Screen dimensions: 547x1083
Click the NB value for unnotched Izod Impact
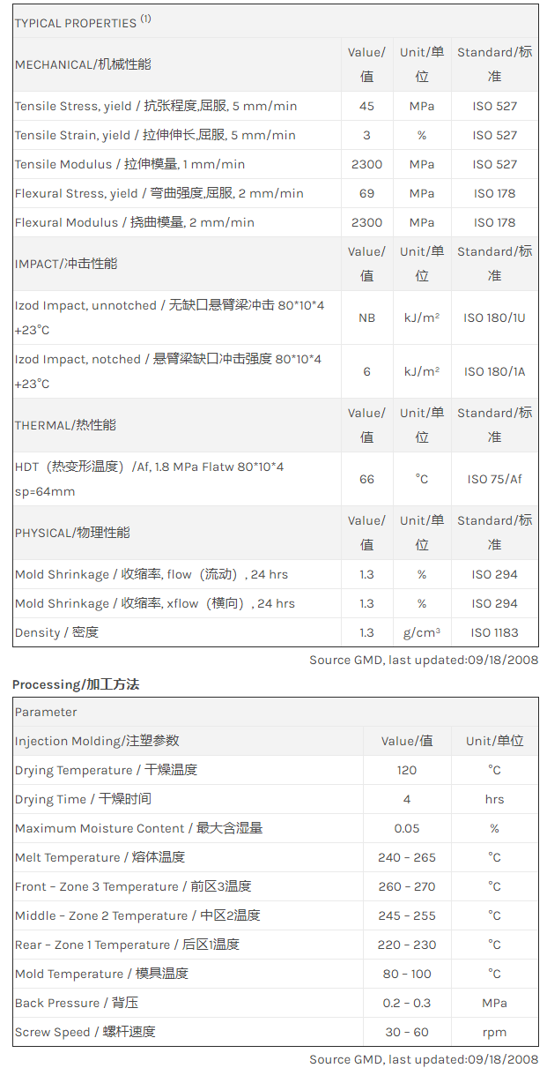366,317
